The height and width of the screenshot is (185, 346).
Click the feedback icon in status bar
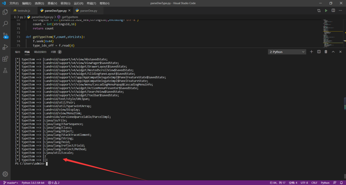point(335,183)
